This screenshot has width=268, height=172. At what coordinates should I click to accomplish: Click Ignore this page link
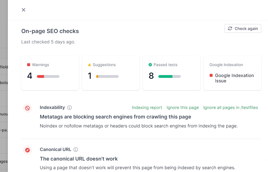point(182,108)
